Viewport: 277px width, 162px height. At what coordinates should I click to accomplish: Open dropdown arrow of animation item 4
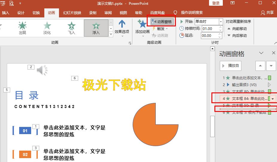(273, 99)
